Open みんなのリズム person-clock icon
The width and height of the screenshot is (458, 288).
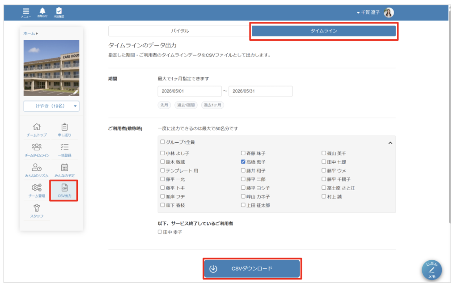(x=37, y=170)
